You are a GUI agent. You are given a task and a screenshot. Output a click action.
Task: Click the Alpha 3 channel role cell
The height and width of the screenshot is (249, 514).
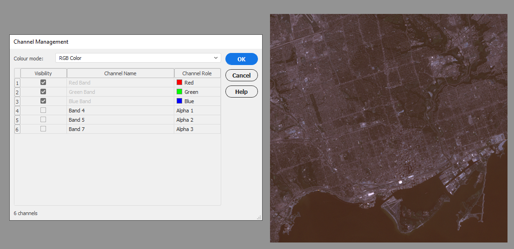tap(198, 129)
